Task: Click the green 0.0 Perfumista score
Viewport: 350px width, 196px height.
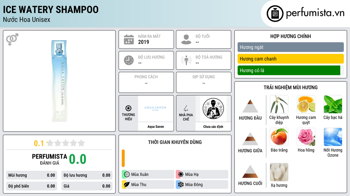Action: (78, 159)
